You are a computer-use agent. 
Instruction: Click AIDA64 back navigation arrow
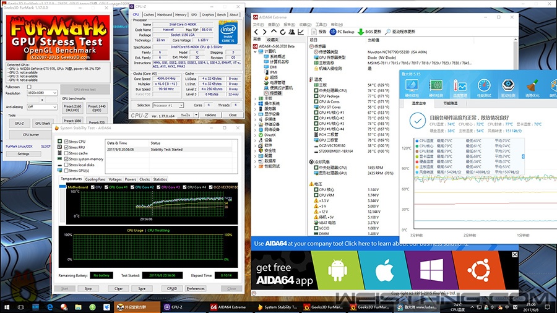point(256,32)
